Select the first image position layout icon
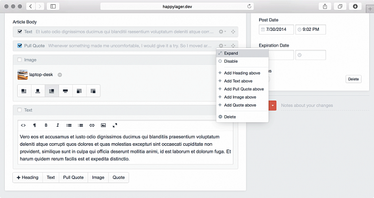Image resolution: width=374 pixels, height=198 pixels. [24, 91]
